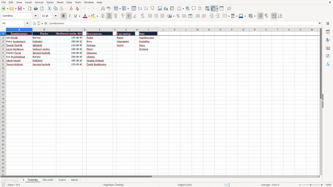Click Split Window icon
The image size is (333, 187).
(x=221, y=9)
